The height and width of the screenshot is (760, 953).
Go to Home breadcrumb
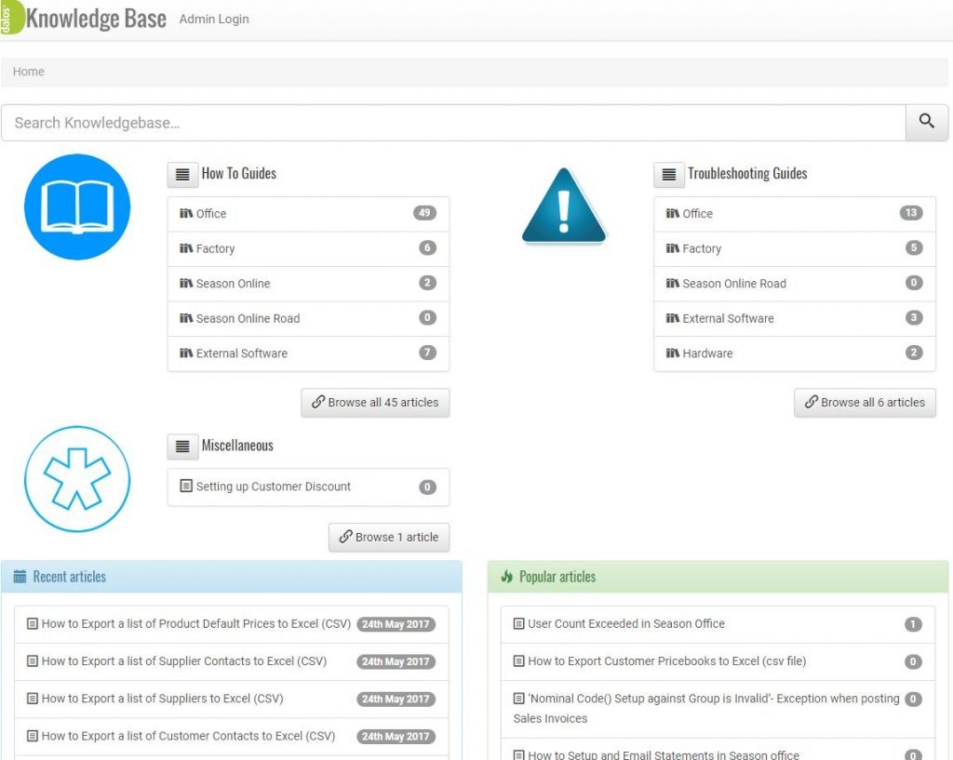[x=29, y=71]
